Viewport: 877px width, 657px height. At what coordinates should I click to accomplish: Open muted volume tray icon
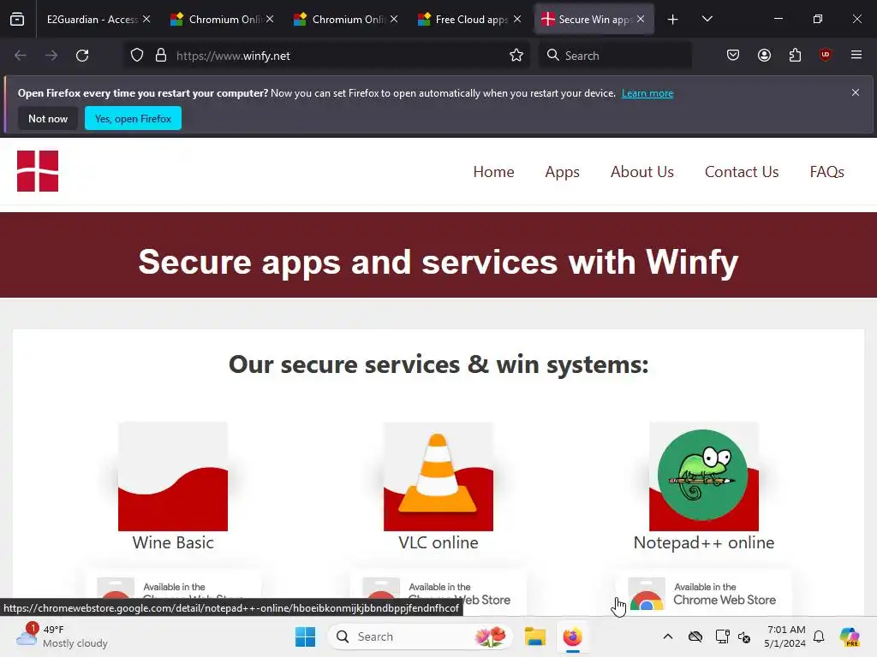pos(744,636)
